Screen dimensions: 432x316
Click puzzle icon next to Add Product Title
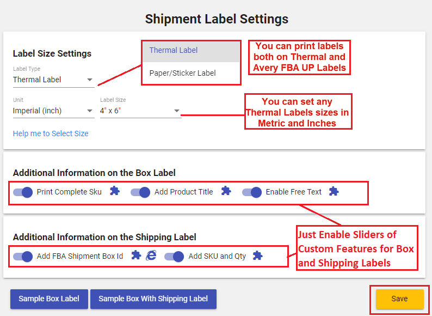226,191
